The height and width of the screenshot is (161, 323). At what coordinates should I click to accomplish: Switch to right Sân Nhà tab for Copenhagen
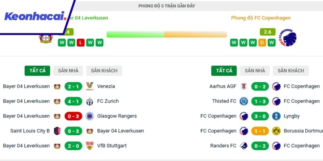click(254, 70)
